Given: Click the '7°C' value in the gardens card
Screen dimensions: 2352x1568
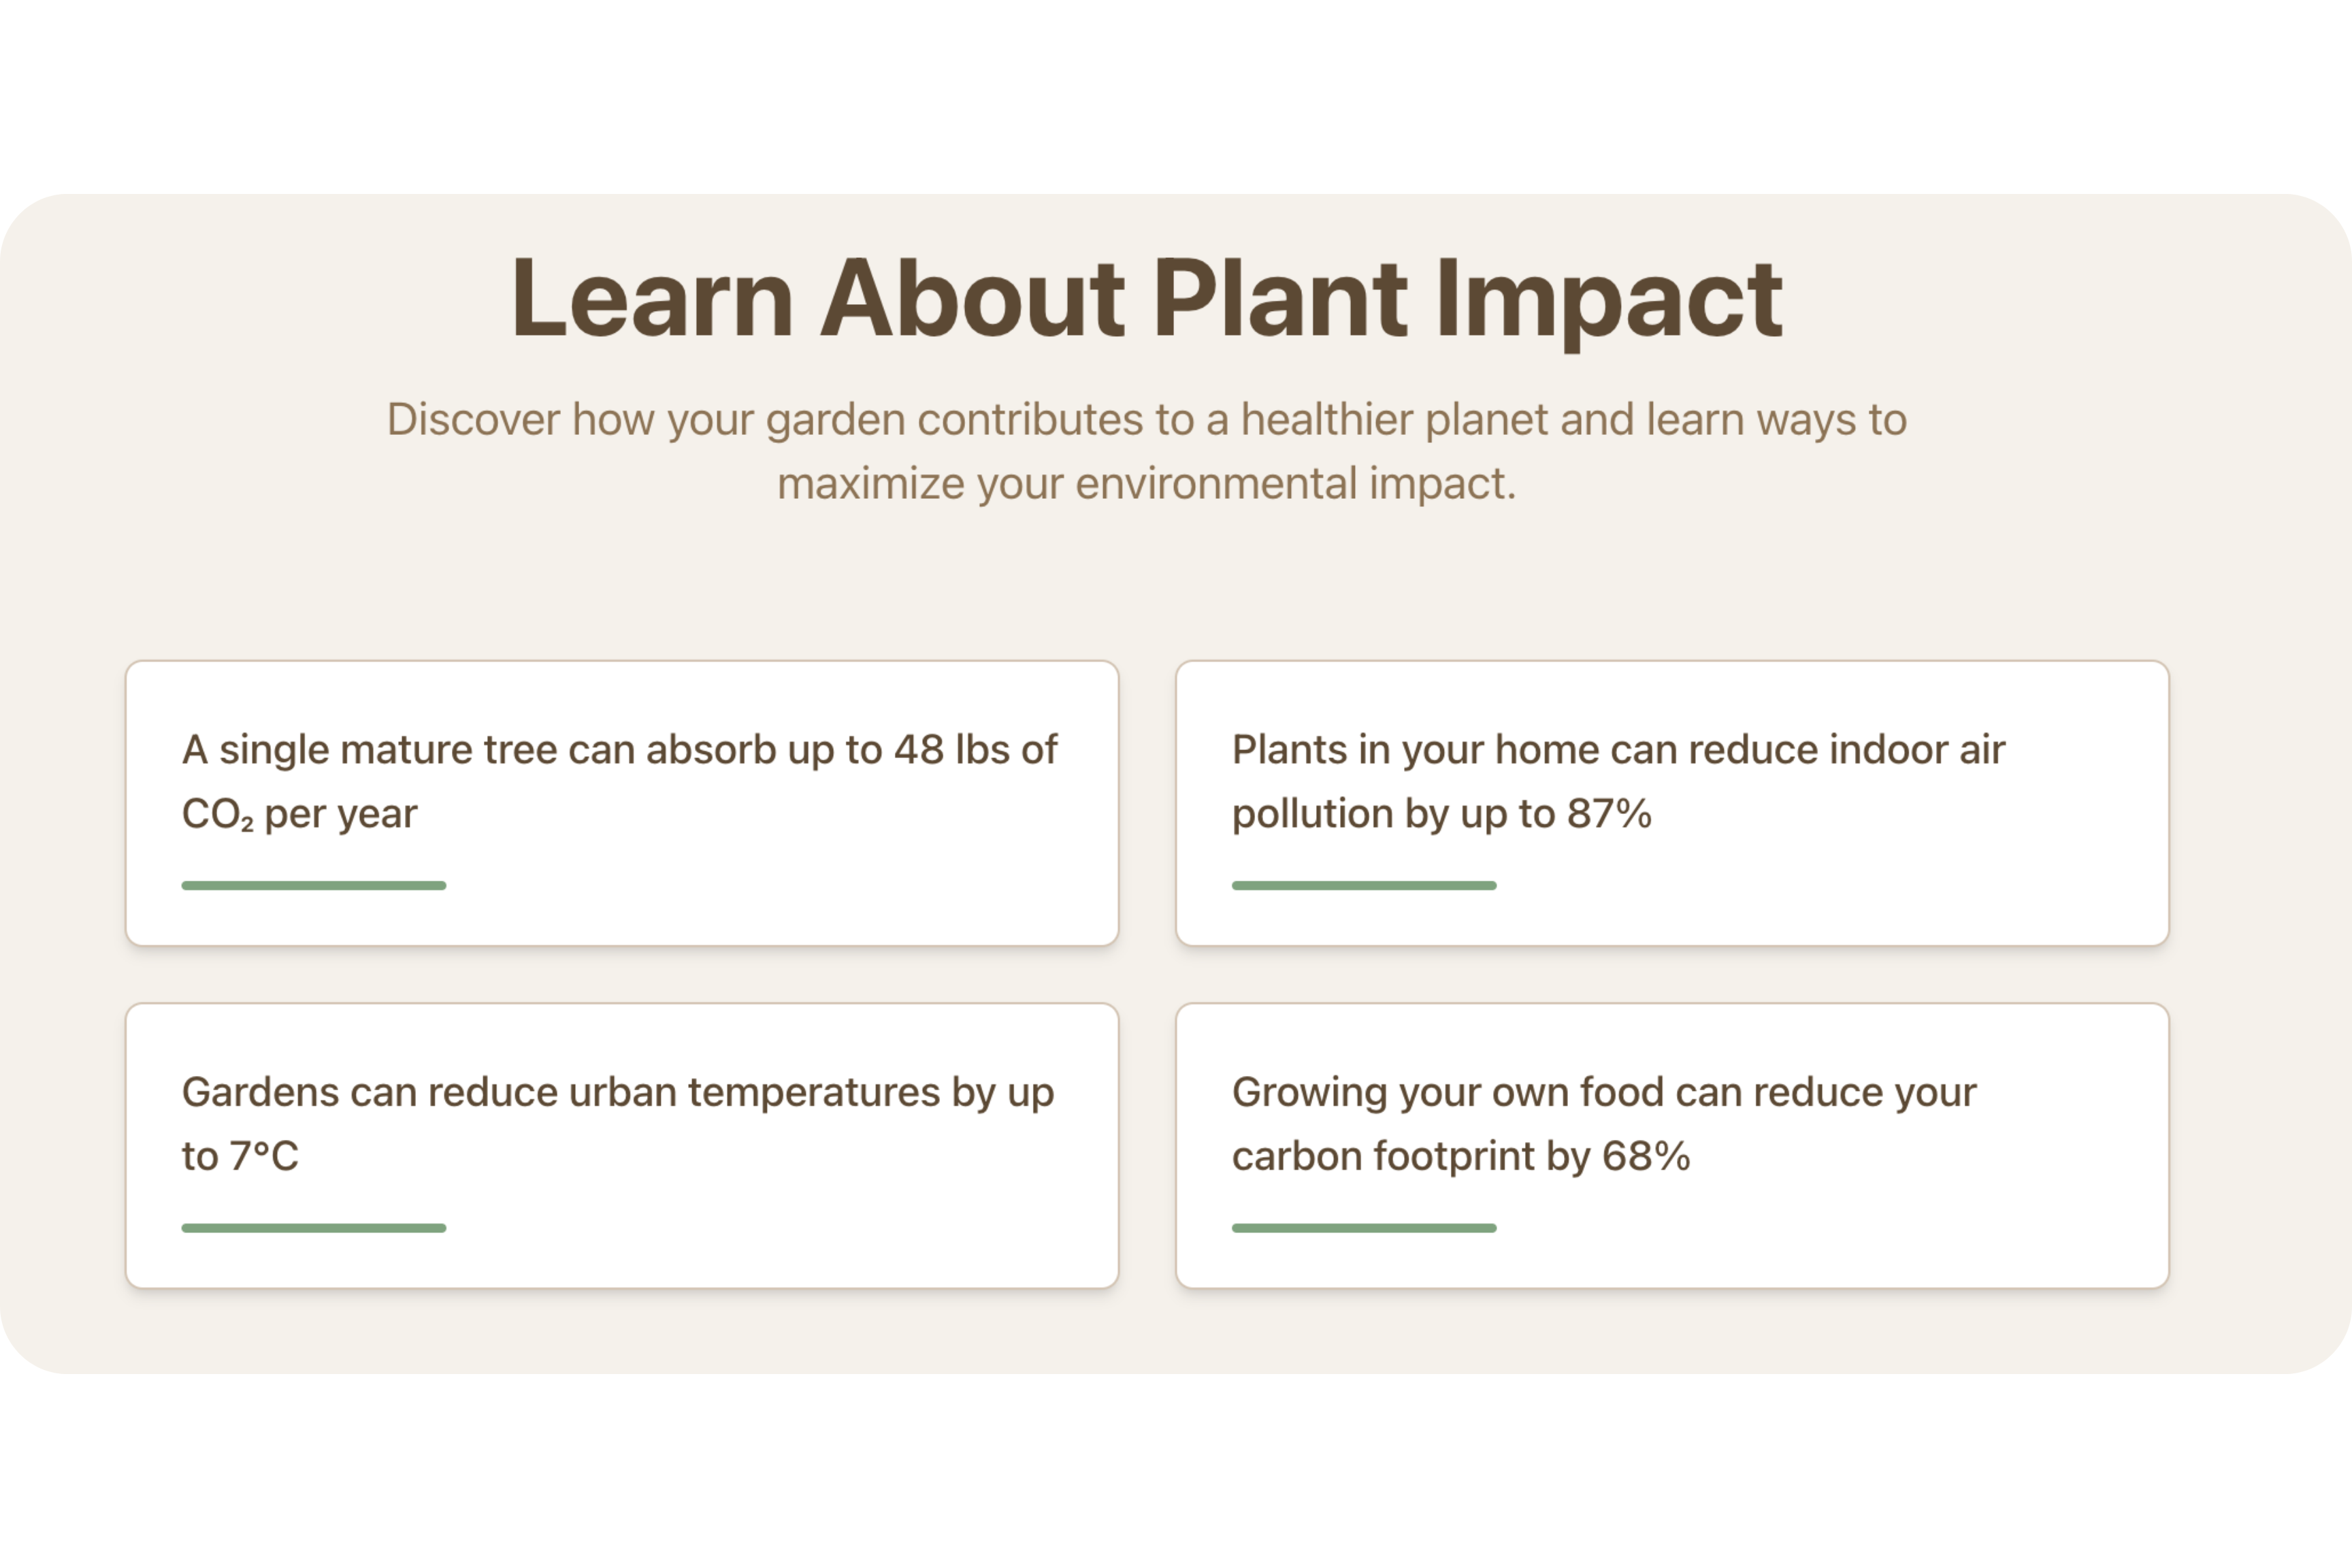Looking at the screenshot, I should pos(264,1157).
